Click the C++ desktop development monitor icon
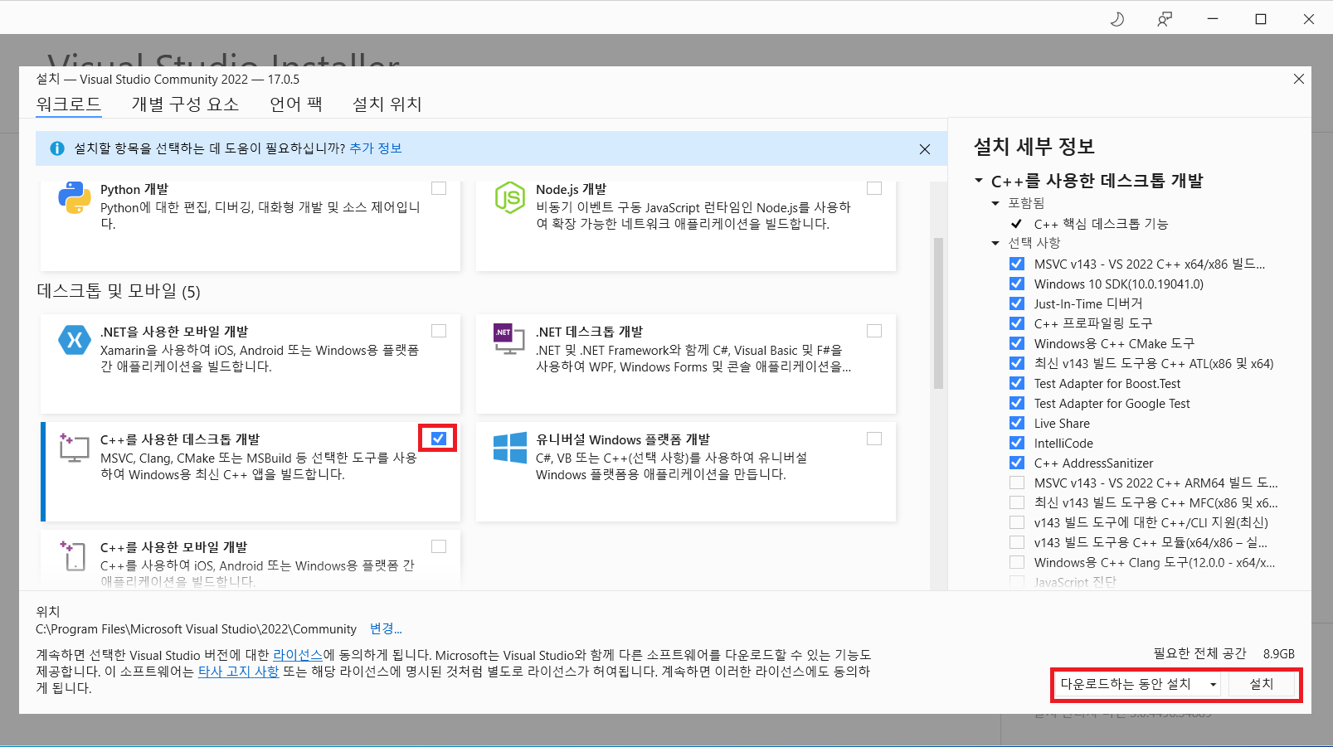Image resolution: width=1333 pixels, height=747 pixels. (74, 448)
